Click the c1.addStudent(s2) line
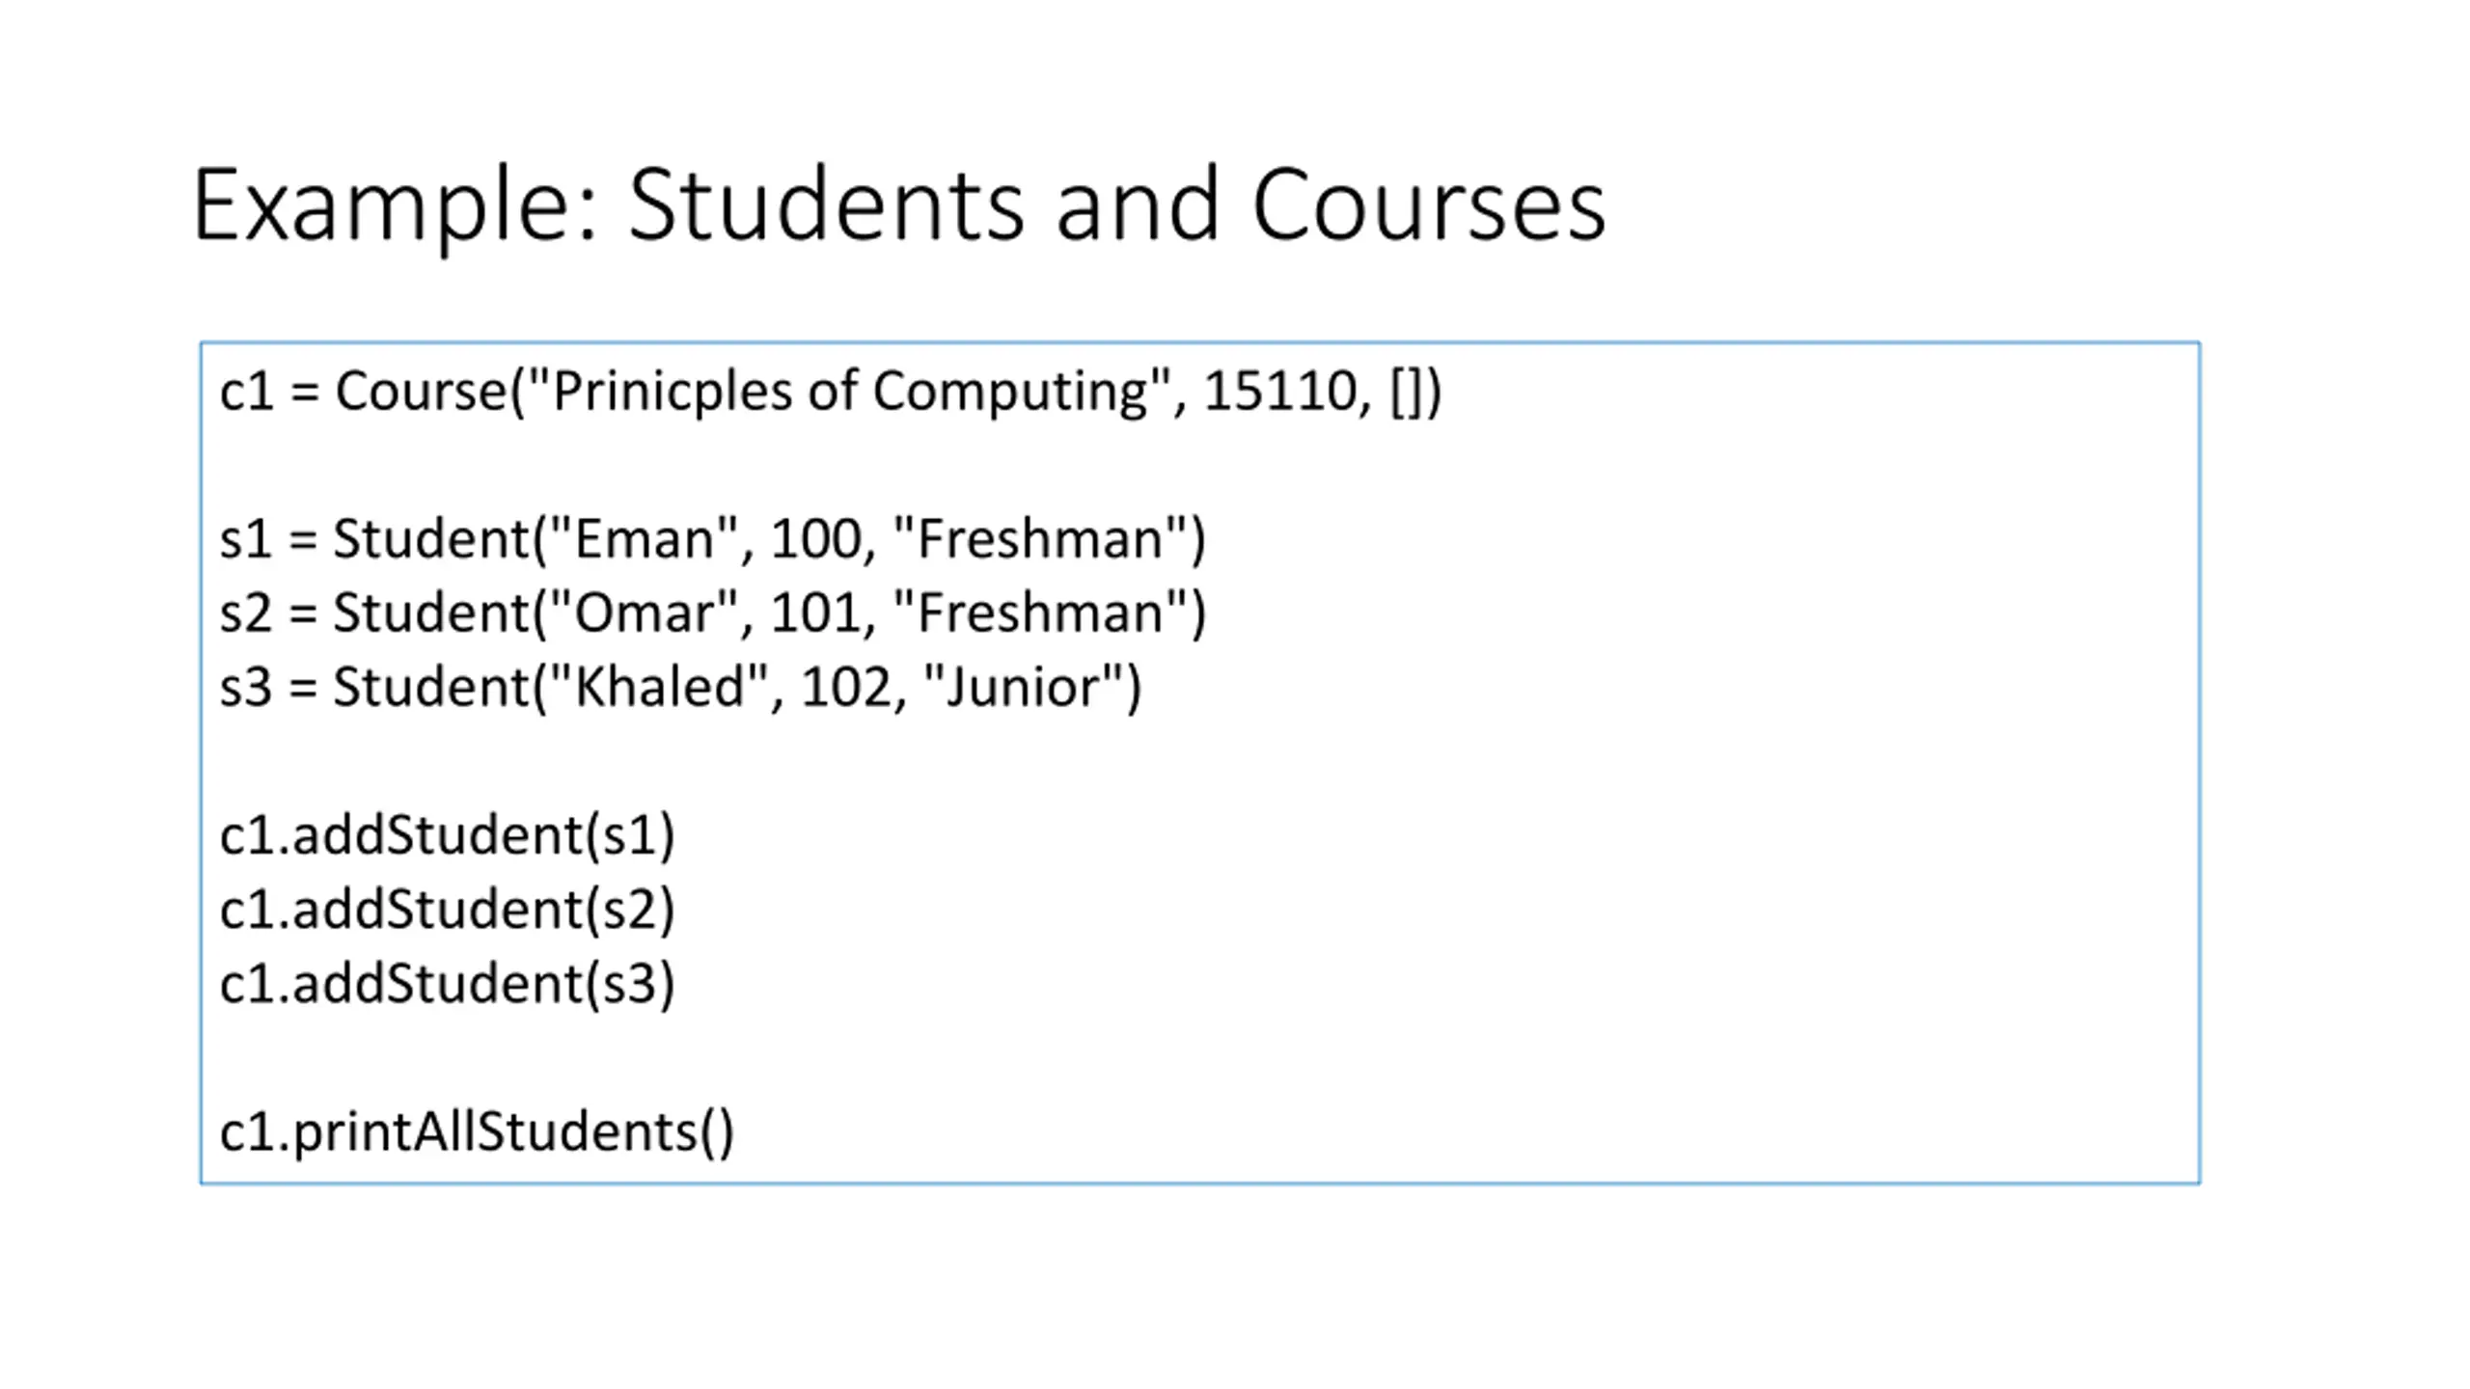Image resolution: width=2470 pixels, height=1389 pixels. click(x=448, y=910)
